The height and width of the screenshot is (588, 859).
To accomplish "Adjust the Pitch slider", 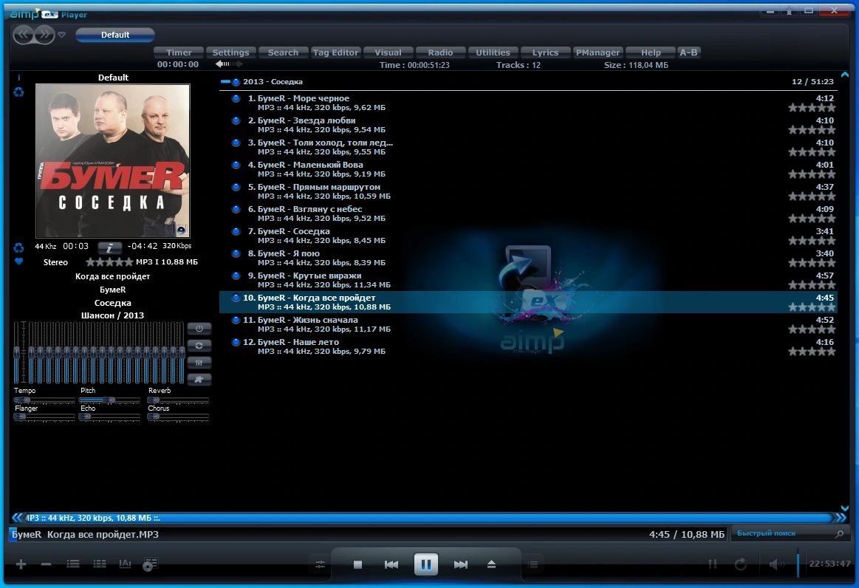I will click(109, 400).
